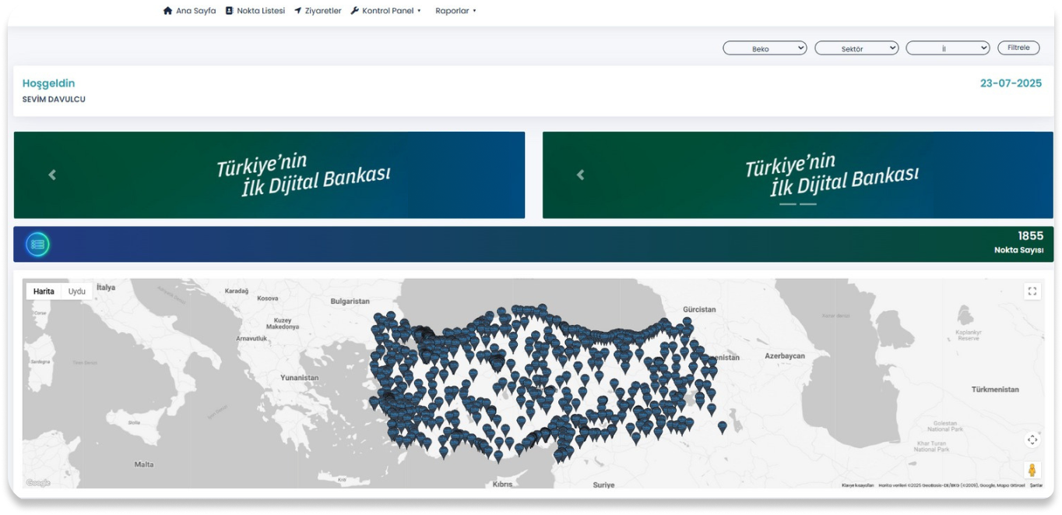Go to previous slide on left banner
Image resolution: width=1062 pixels, height=515 pixels.
tap(52, 175)
